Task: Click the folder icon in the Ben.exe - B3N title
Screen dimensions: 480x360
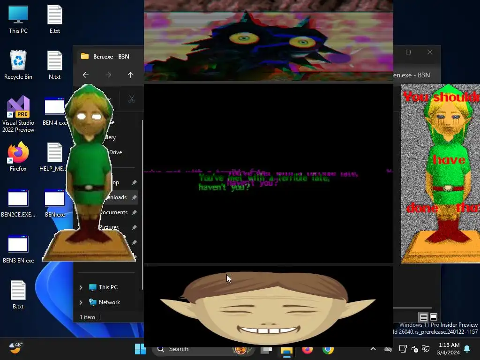Action: 85,56
